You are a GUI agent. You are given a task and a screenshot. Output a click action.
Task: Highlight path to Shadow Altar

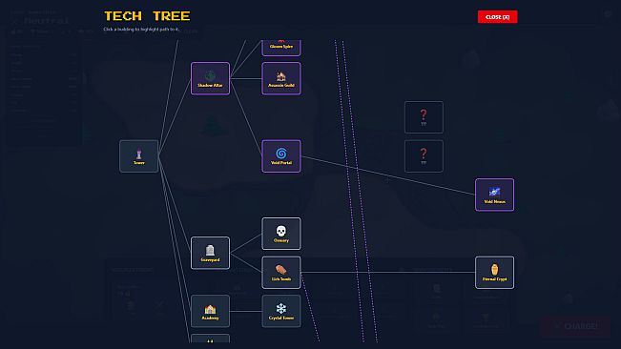(x=210, y=78)
